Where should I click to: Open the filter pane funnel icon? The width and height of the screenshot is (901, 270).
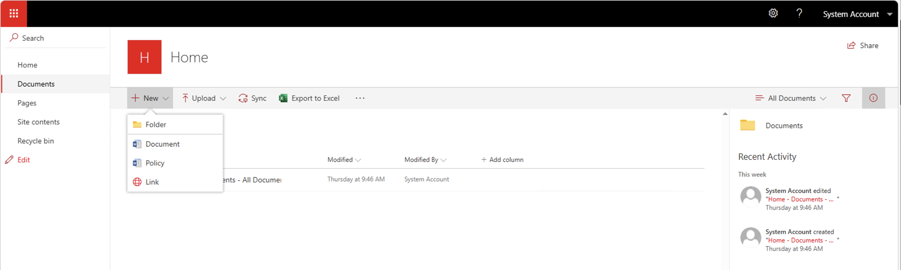[846, 98]
